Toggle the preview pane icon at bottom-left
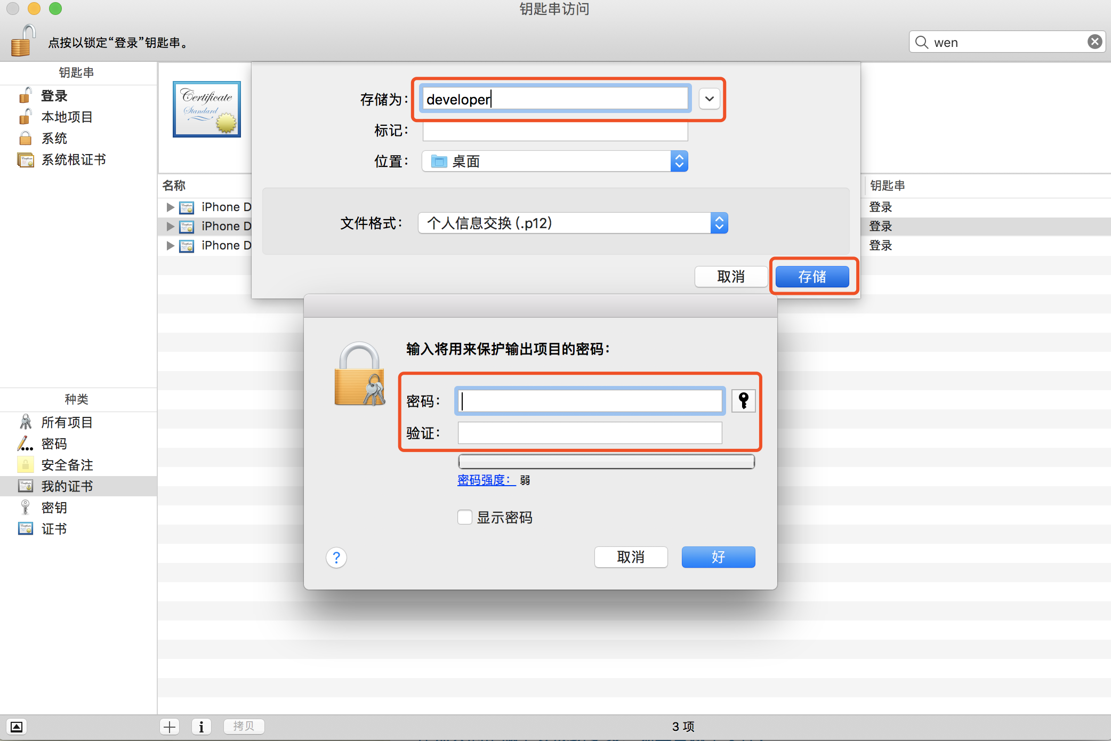Image resolution: width=1111 pixels, height=741 pixels. click(17, 727)
